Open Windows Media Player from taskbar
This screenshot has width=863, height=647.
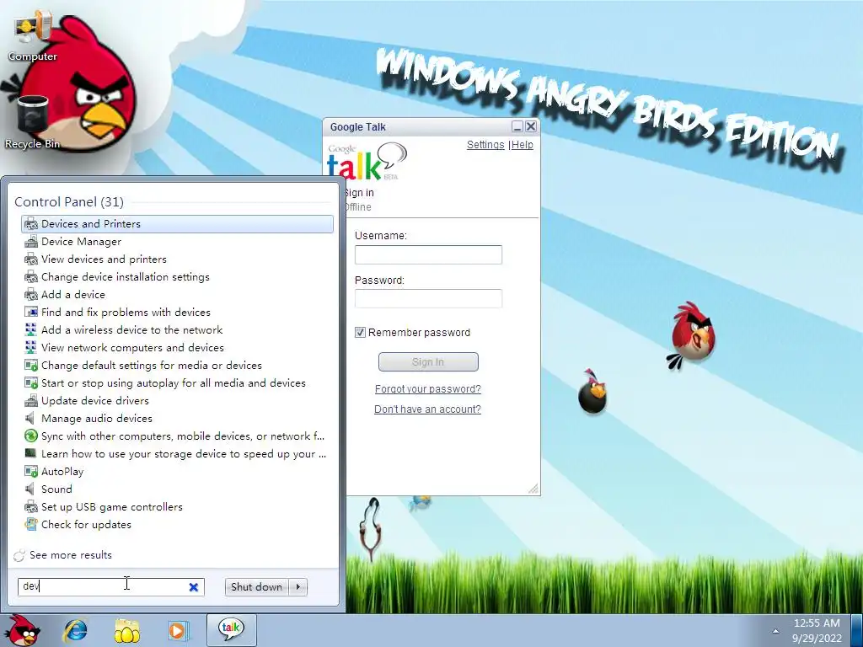(178, 630)
